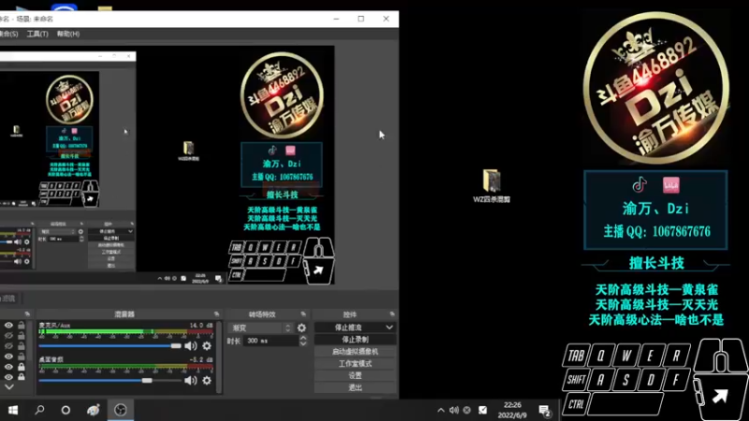Open 麦克风/Aux audio settings gear
Screen dimensions: 749x421
[x=207, y=345]
